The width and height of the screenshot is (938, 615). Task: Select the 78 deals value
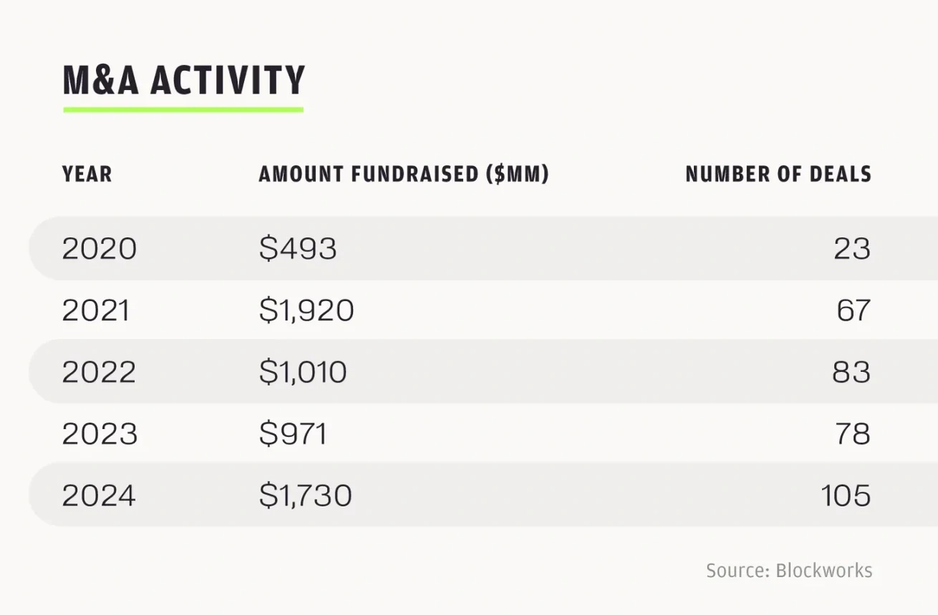pyautogui.click(x=853, y=434)
